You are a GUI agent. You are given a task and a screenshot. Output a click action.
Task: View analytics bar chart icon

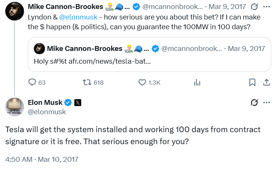click(197, 82)
